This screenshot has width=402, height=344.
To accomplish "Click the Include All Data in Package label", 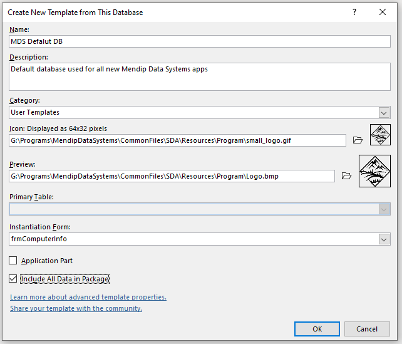I will 64,279.
